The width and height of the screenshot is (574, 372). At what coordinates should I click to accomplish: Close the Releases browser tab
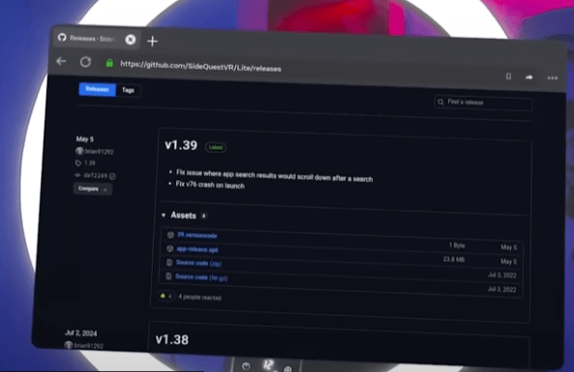point(131,40)
